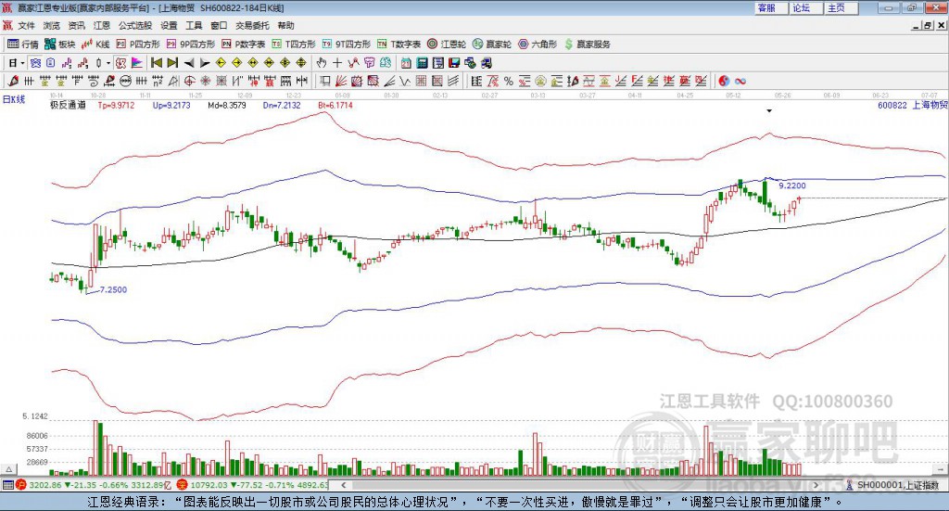Collapse volume panel with triangle button
949x511 pixels.
[9, 470]
